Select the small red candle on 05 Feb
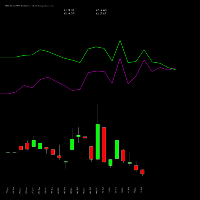 85,137
